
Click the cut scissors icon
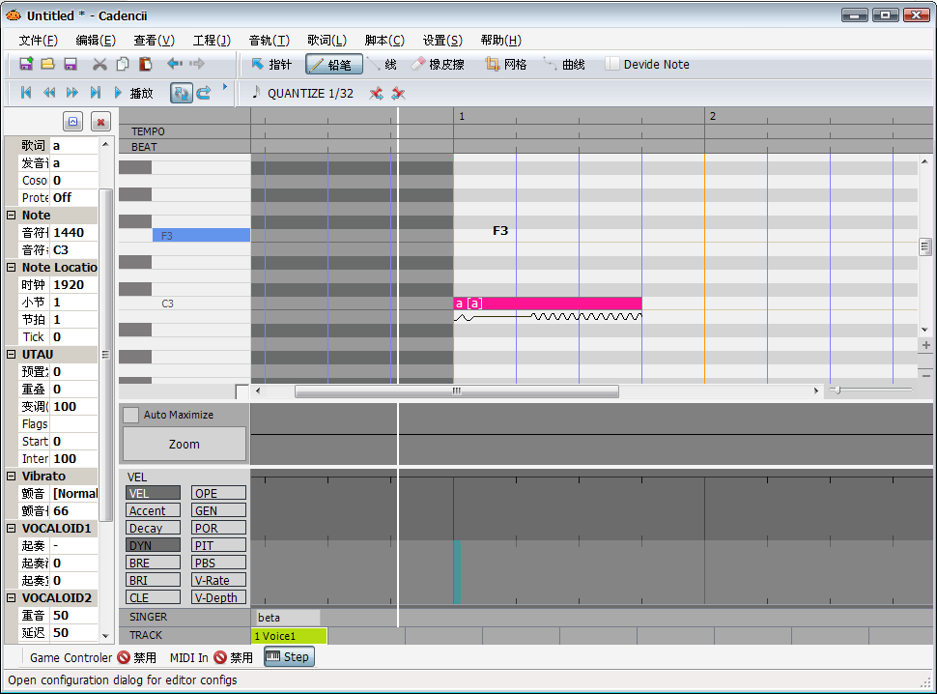tap(99, 64)
